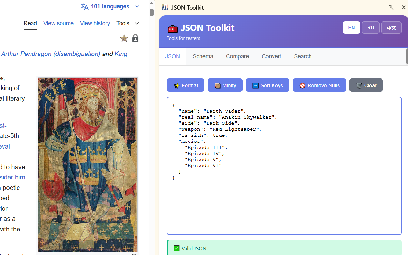Select EN language button

351,28
